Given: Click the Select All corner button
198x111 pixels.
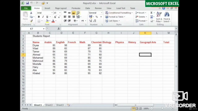Looking at the screenshot, I should [23, 33].
